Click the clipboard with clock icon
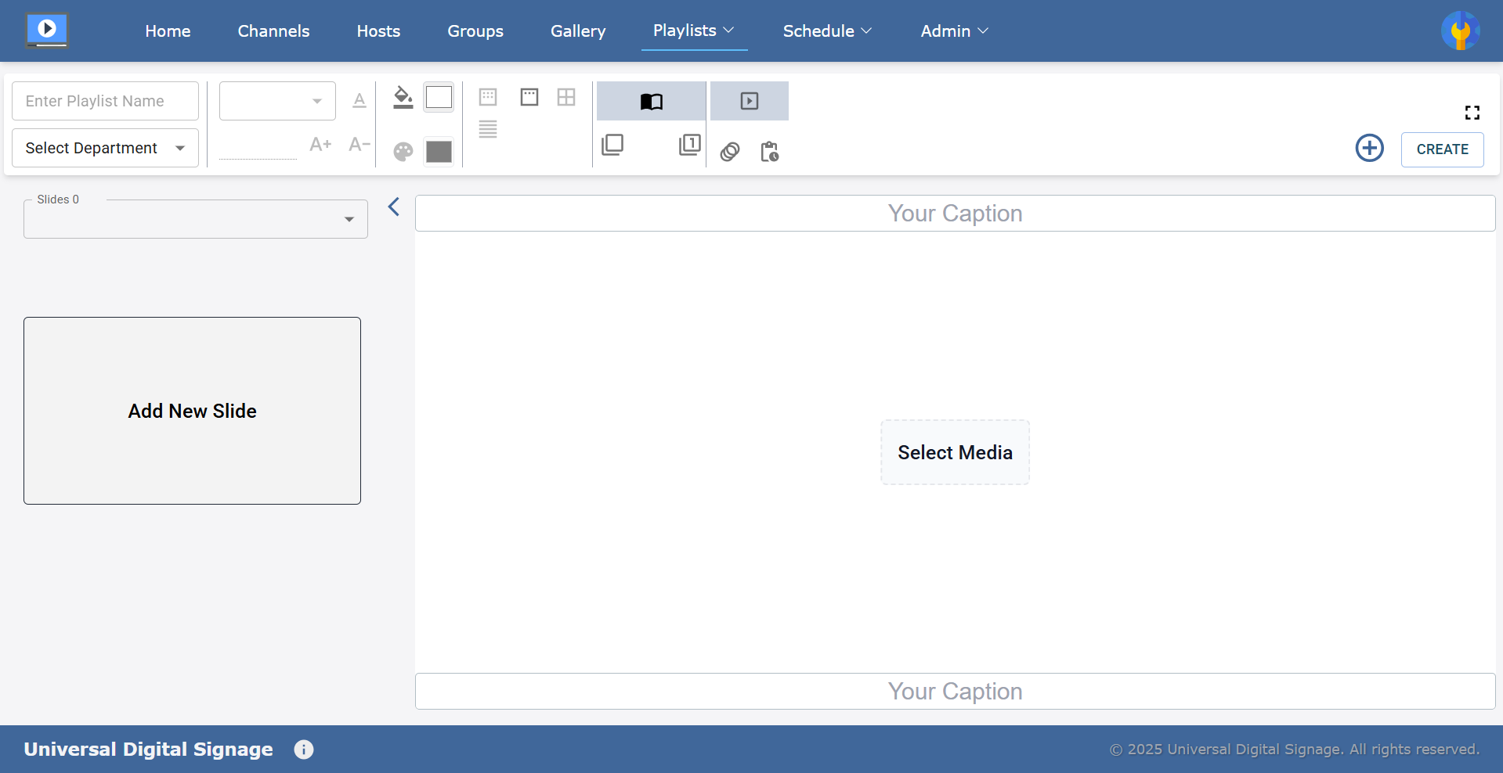The image size is (1503, 773). pos(769,151)
